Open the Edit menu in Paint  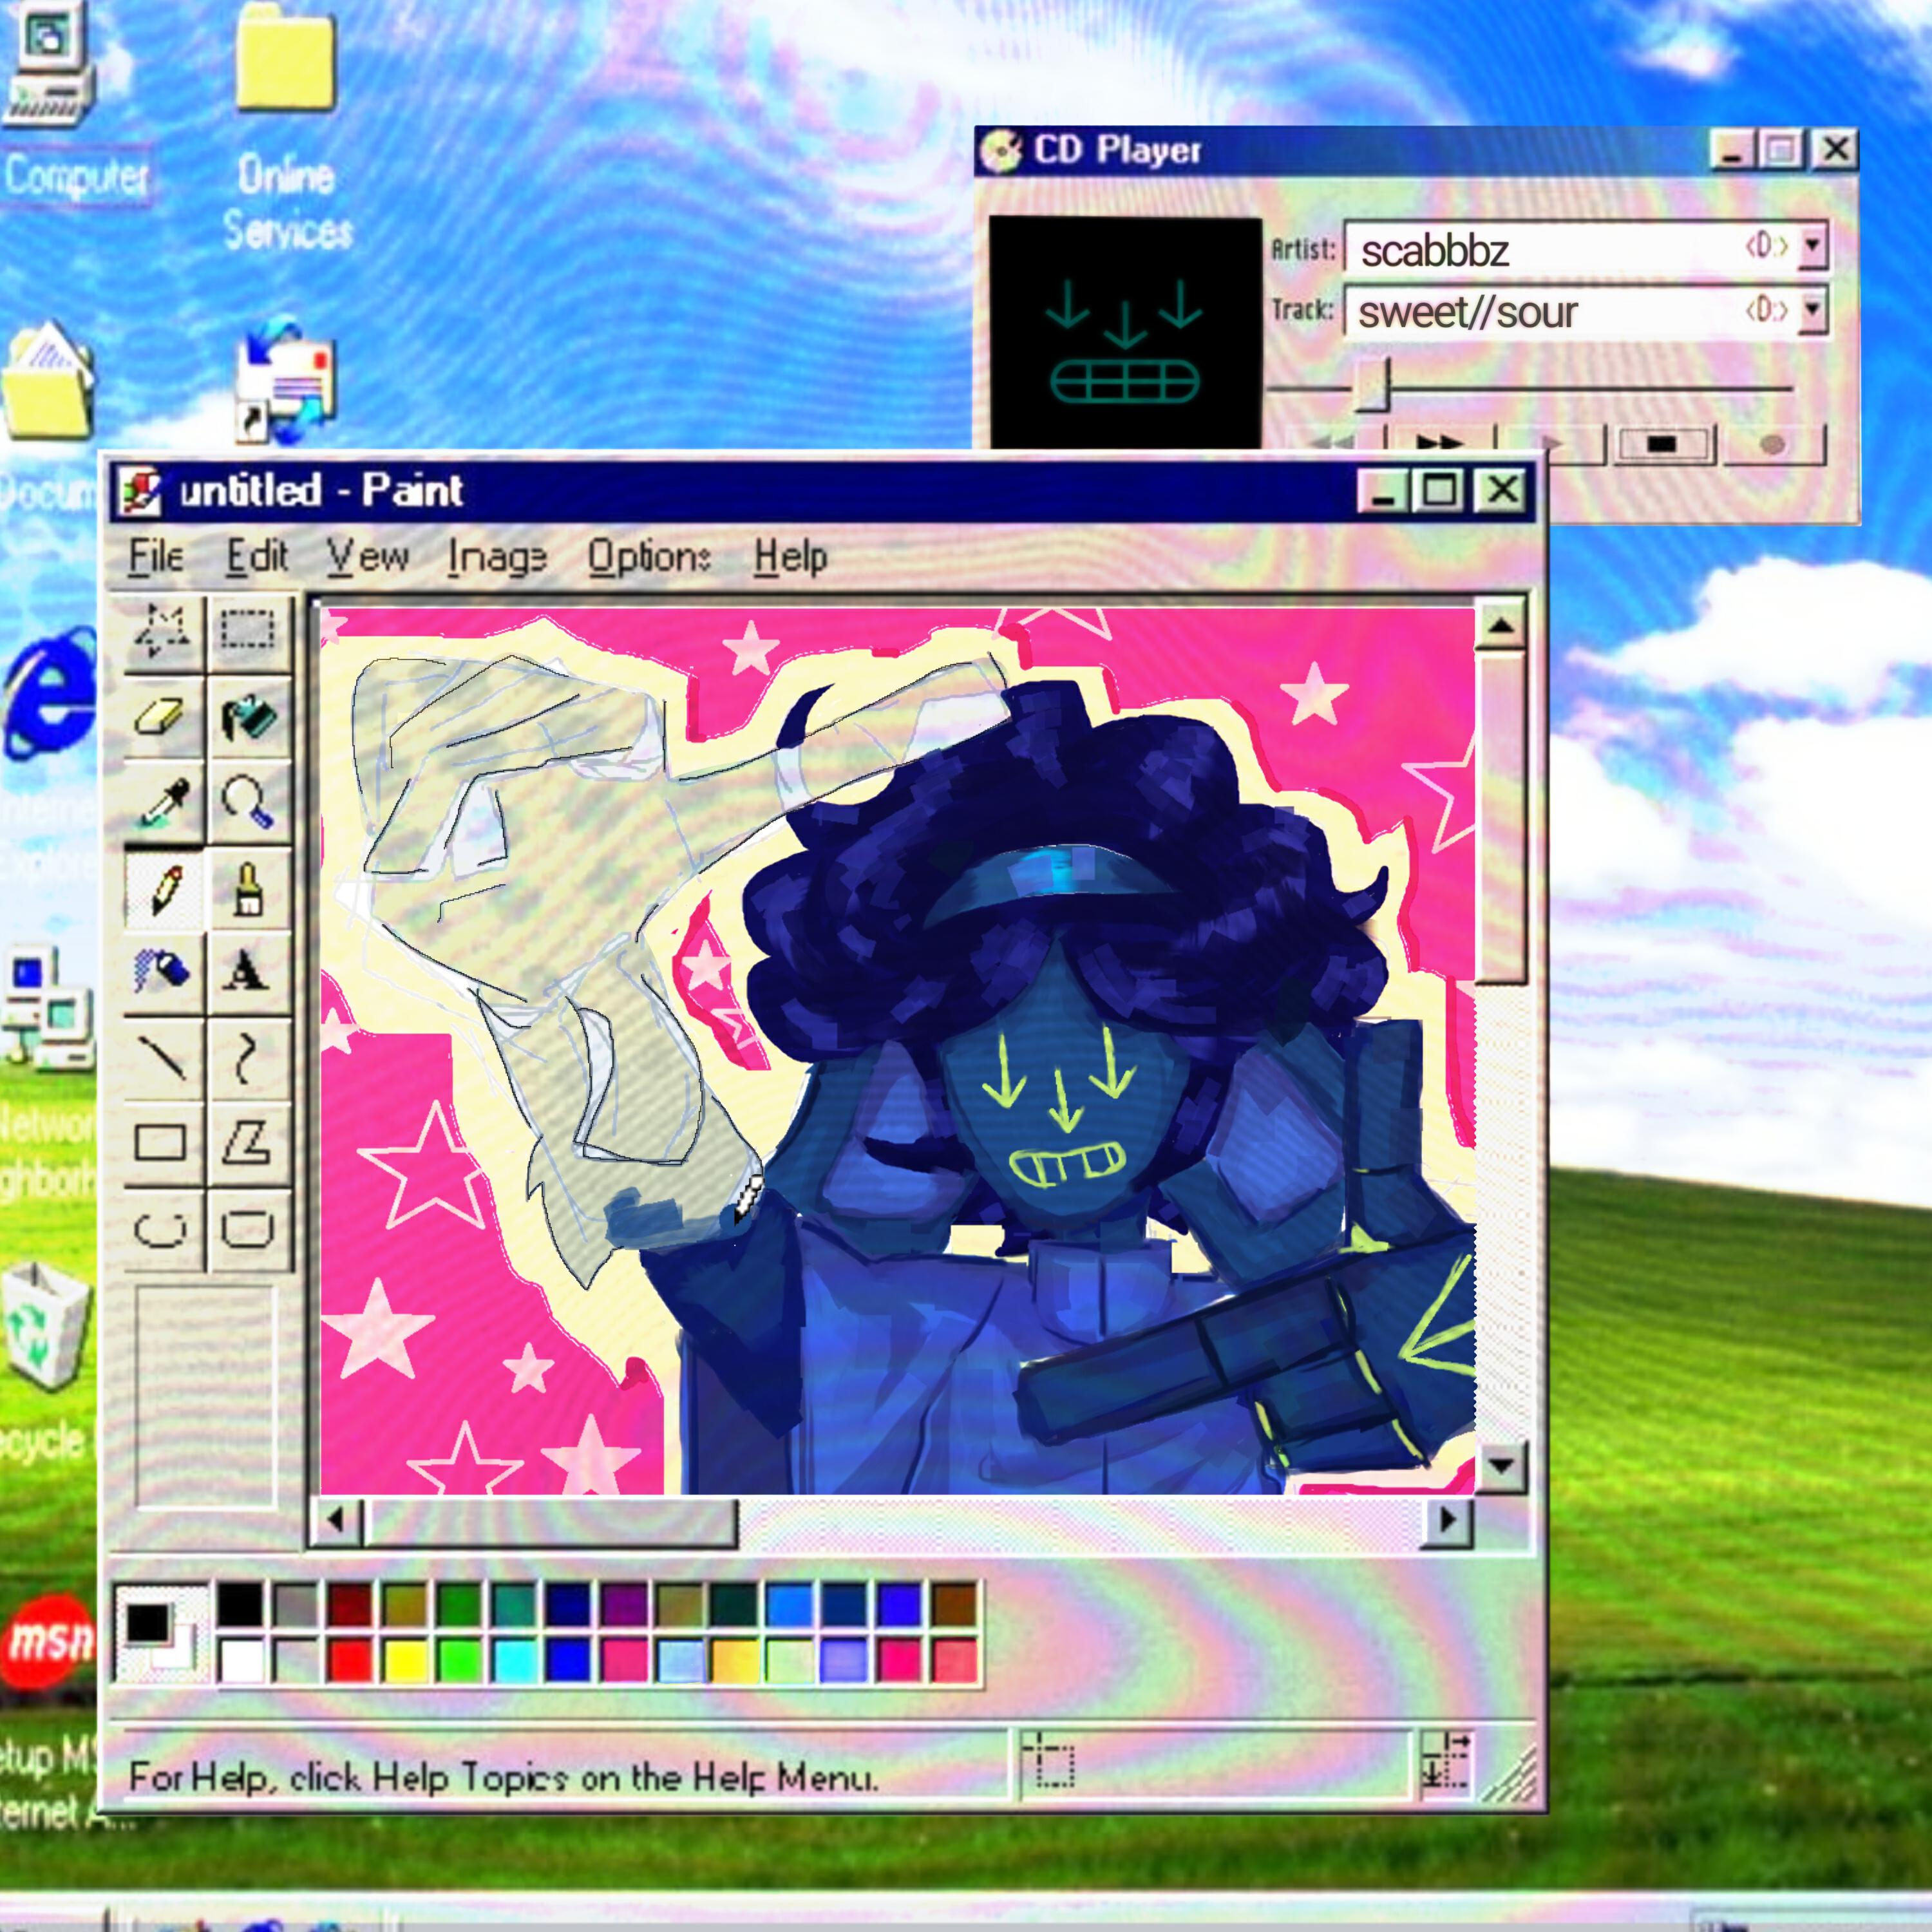click(257, 557)
